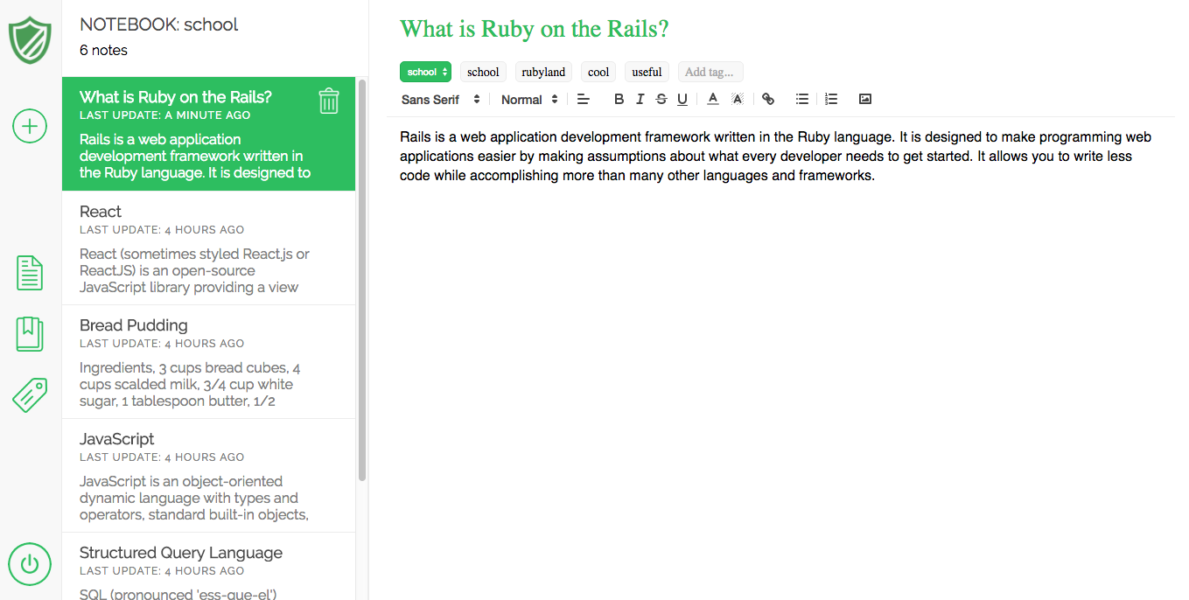This screenshot has width=1189, height=600.
Task: Apply bulleted list formatting
Action: click(801, 100)
